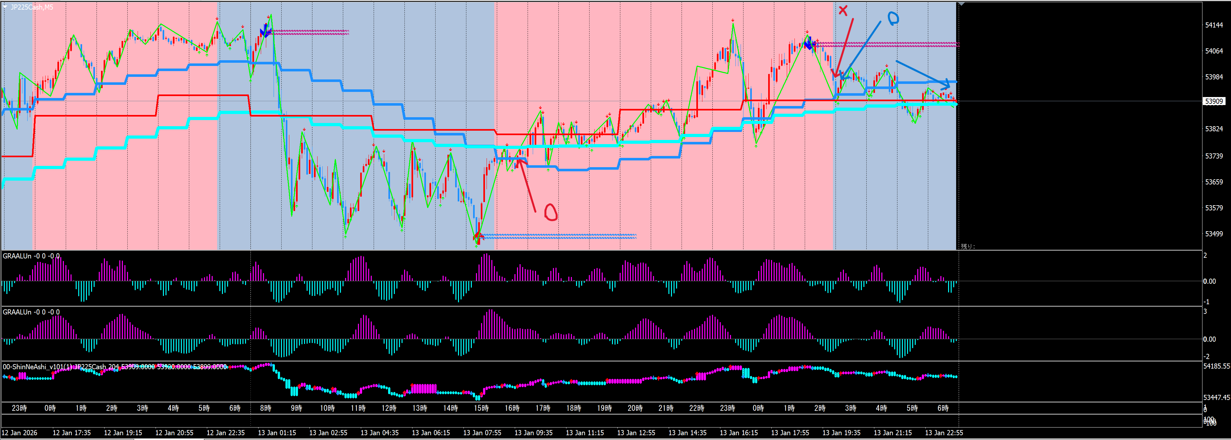Click the lower GRAALUn indicator label
The height and width of the screenshot is (440, 1231).
[31, 312]
